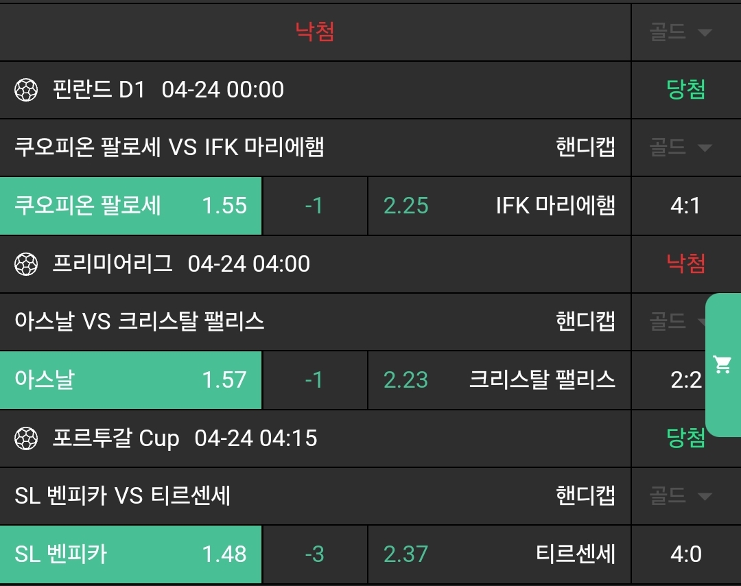This screenshot has height=586, width=741.
Task: Select SL 벤피카 bet at 1.48
Action: click(x=131, y=554)
